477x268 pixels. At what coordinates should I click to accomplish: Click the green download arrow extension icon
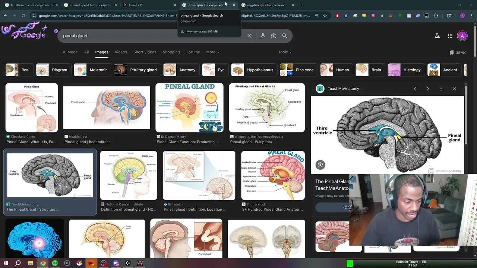[x=400, y=16]
